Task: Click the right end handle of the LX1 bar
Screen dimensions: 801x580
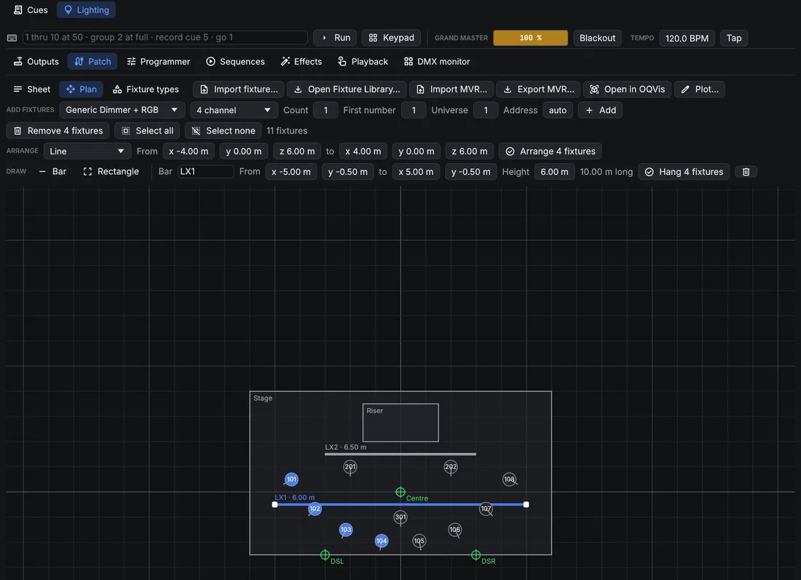Action: click(526, 504)
